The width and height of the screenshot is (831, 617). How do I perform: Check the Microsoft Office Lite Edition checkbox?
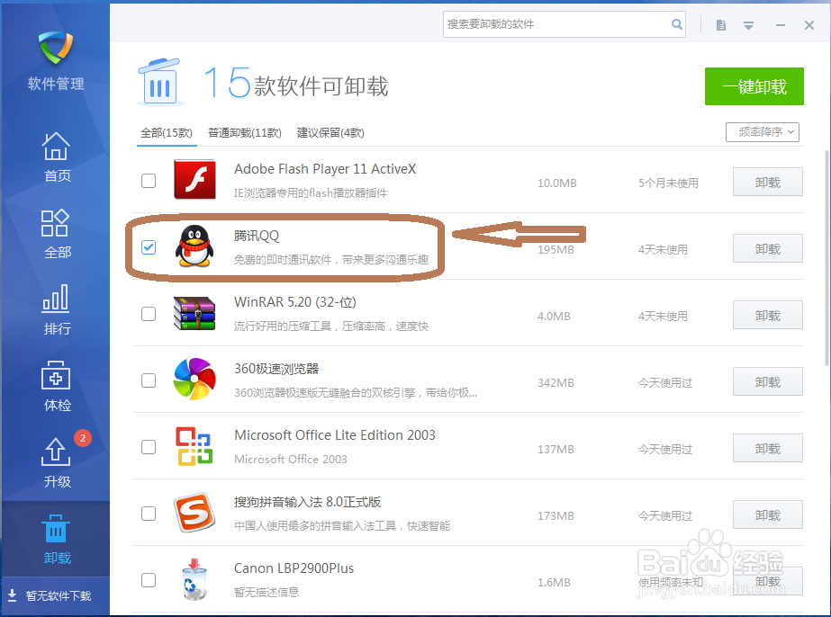[x=149, y=447]
